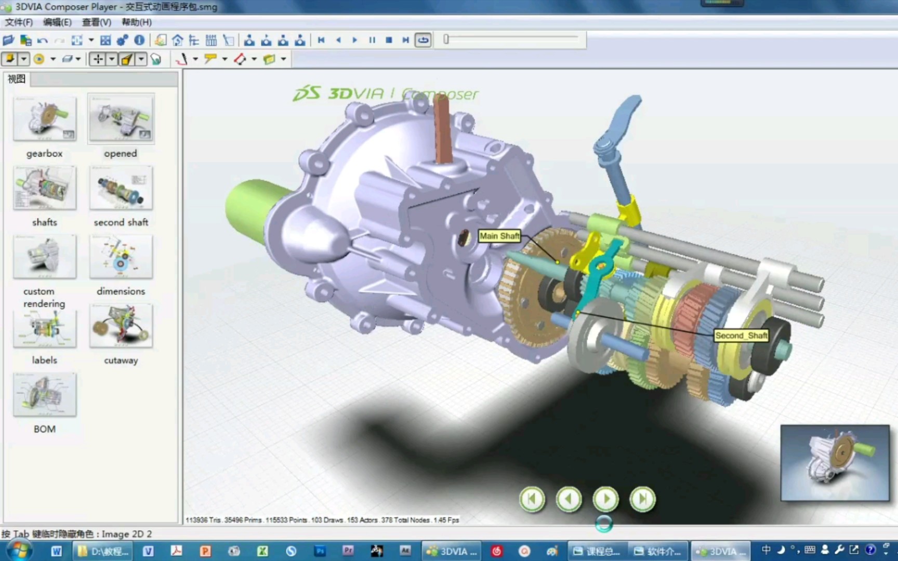Open 文件(F) menu
This screenshot has height=561, width=898.
click(19, 22)
